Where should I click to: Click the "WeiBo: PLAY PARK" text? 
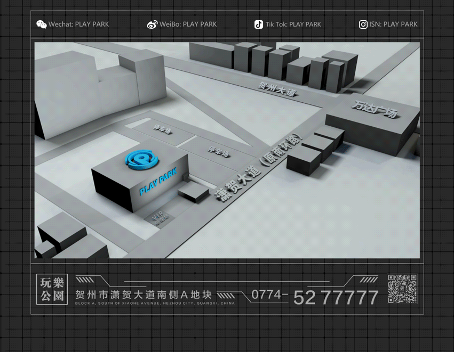click(x=188, y=24)
